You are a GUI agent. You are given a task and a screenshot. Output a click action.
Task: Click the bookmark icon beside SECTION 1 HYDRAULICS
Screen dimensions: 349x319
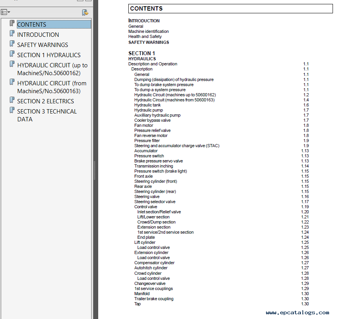coord(12,54)
